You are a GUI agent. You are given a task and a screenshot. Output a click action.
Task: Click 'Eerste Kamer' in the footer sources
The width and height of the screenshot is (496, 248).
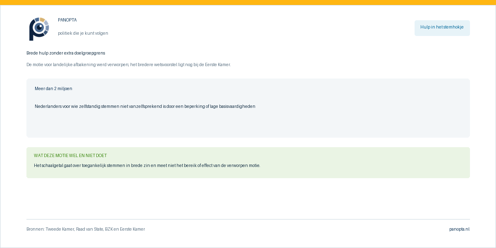click(132, 229)
